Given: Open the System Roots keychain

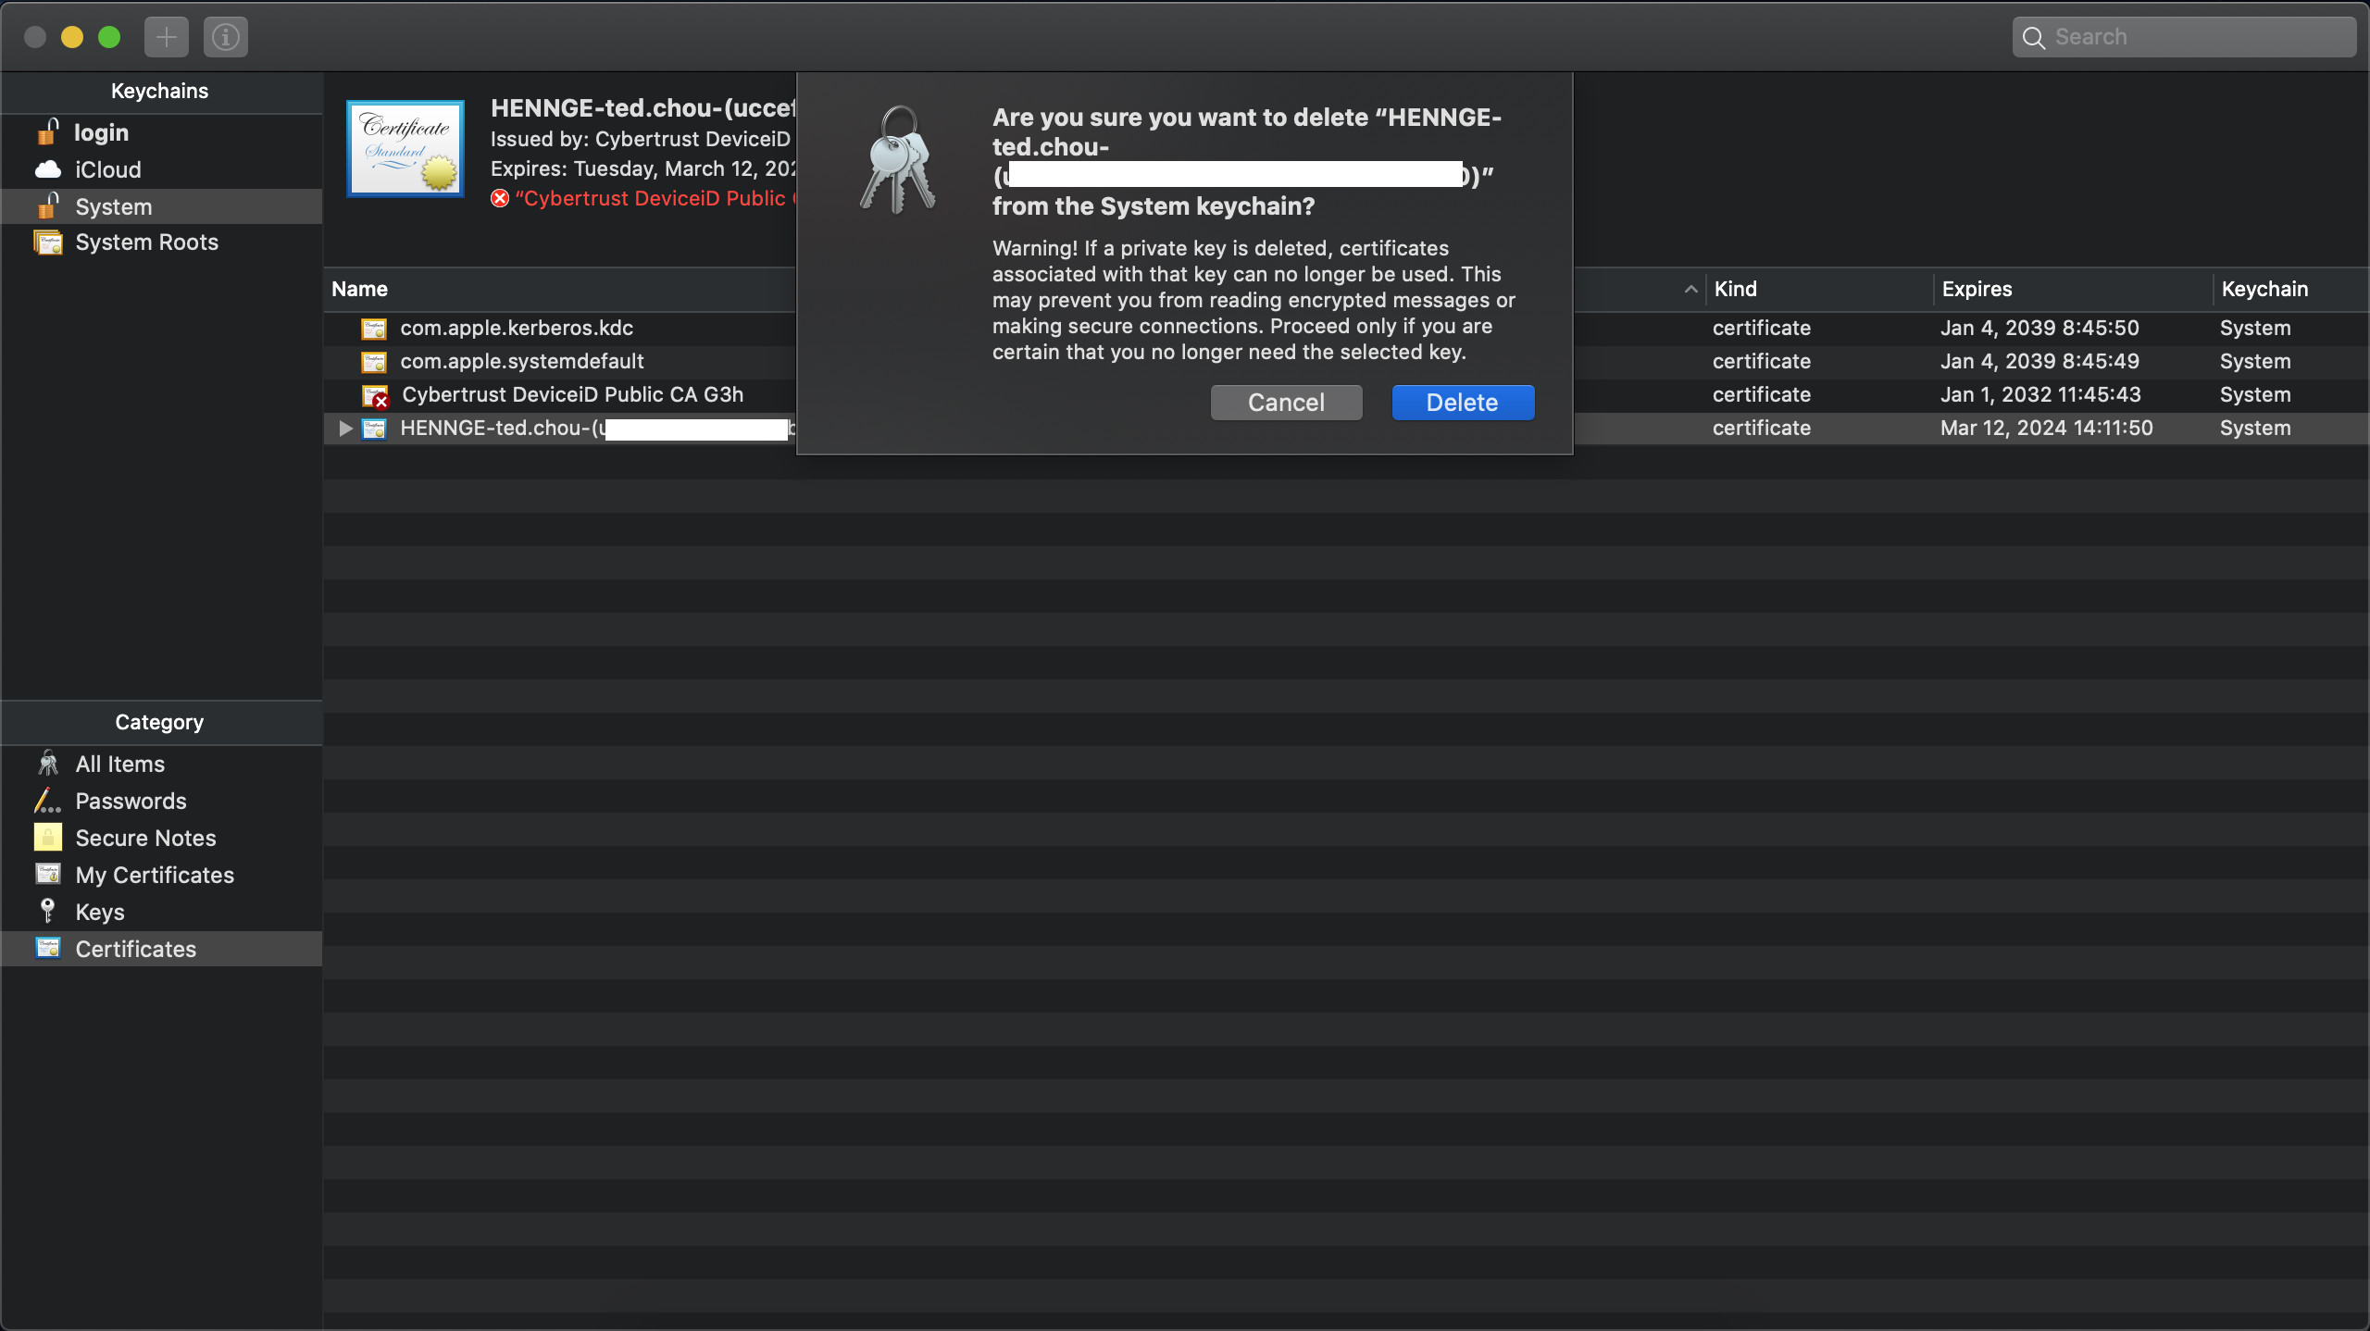Looking at the screenshot, I should [x=146, y=243].
